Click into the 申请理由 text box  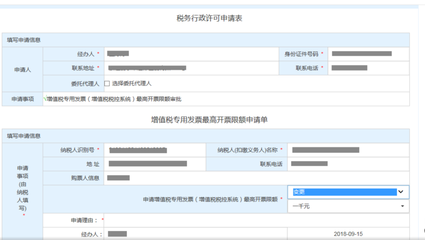pyautogui.click(x=256, y=220)
